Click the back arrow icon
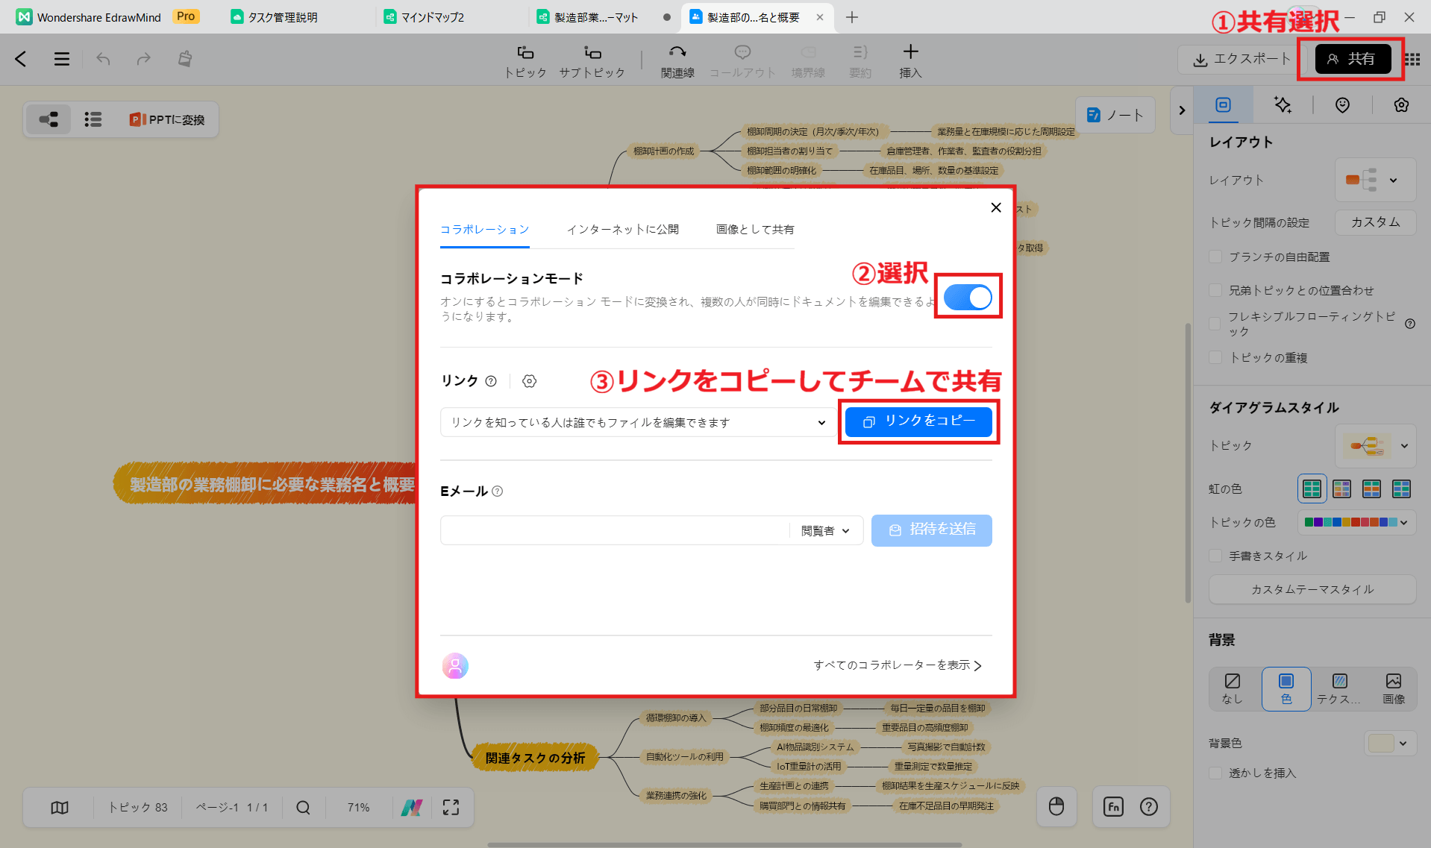1431x848 pixels. pos(21,59)
